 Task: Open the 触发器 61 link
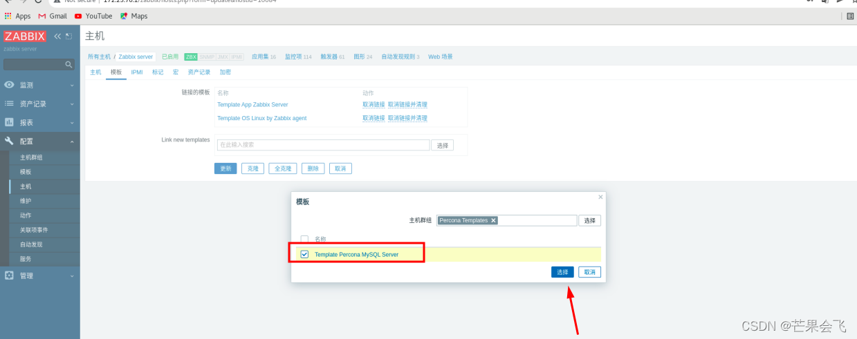pos(333,57)
